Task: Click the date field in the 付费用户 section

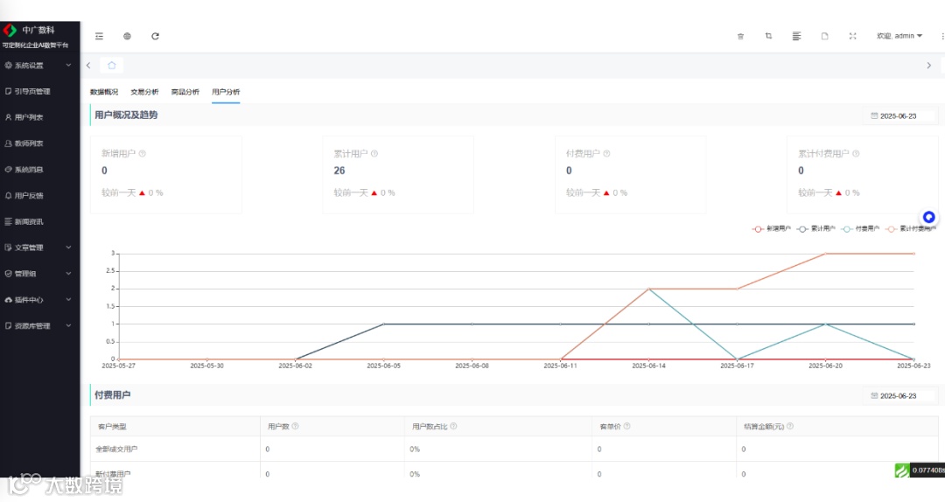Action: 899,396
